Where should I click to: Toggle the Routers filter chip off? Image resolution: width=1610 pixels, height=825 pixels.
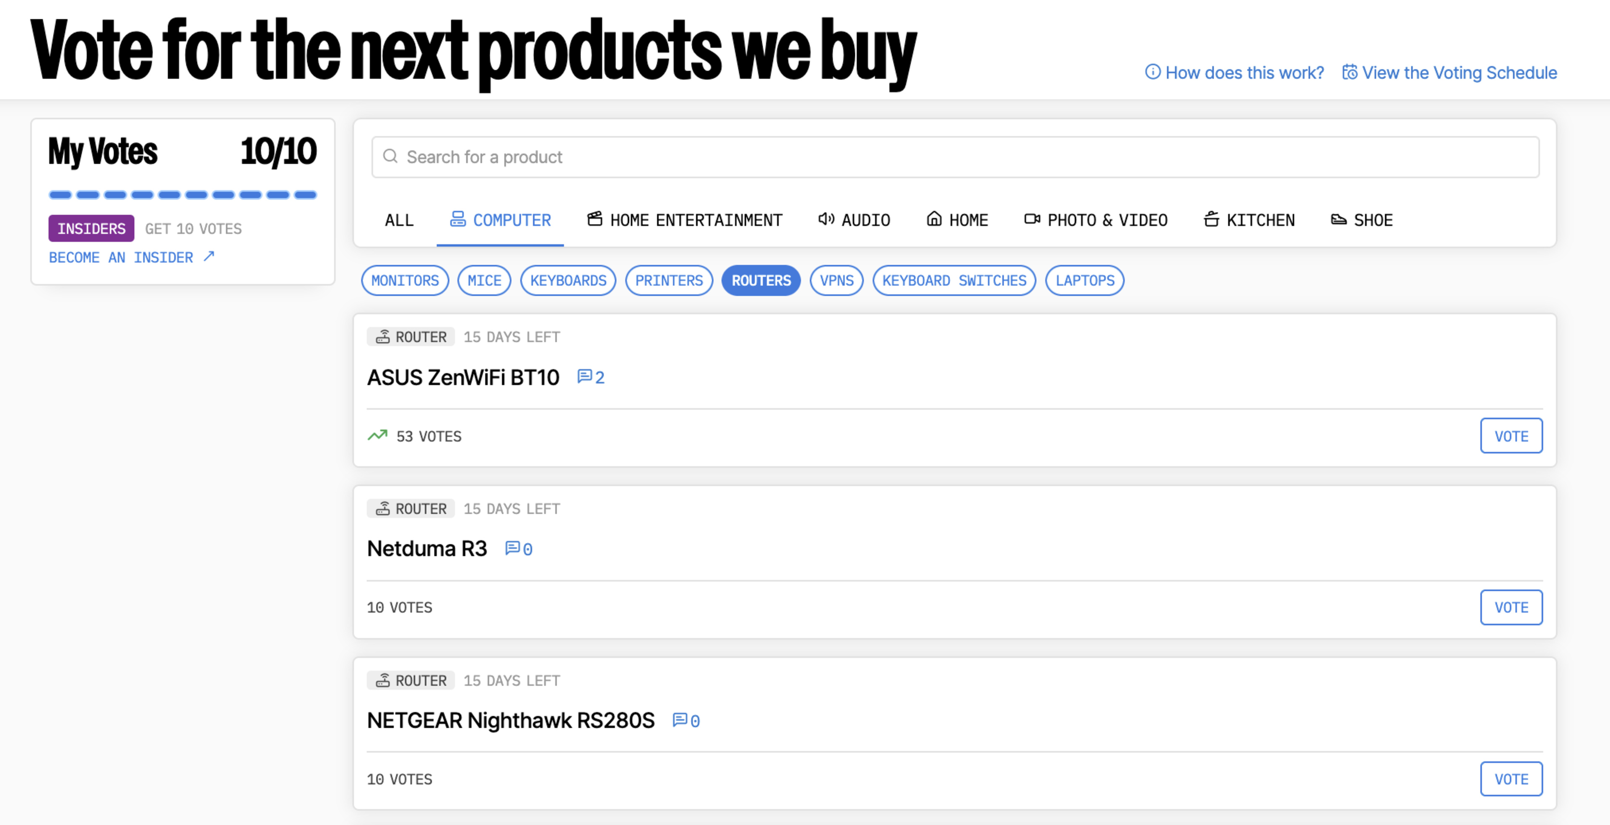click(x=761, y=281)
